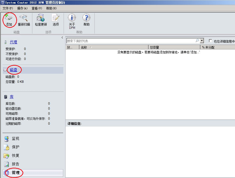Image resolution: width=235 pixels, height=178 pixels.
Task: Click the disk icon beside 磁盘
Action: 6,70
